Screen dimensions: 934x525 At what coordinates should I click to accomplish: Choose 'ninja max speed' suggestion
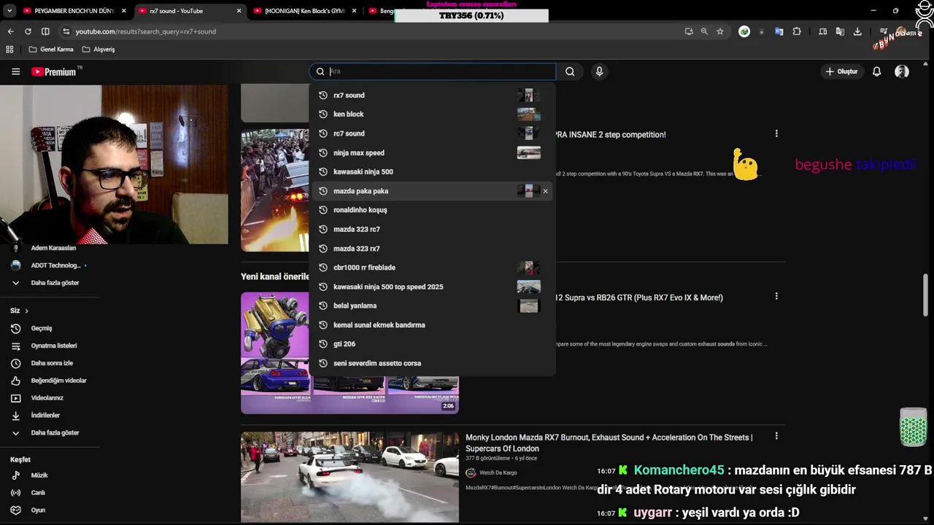pos(432,152)
